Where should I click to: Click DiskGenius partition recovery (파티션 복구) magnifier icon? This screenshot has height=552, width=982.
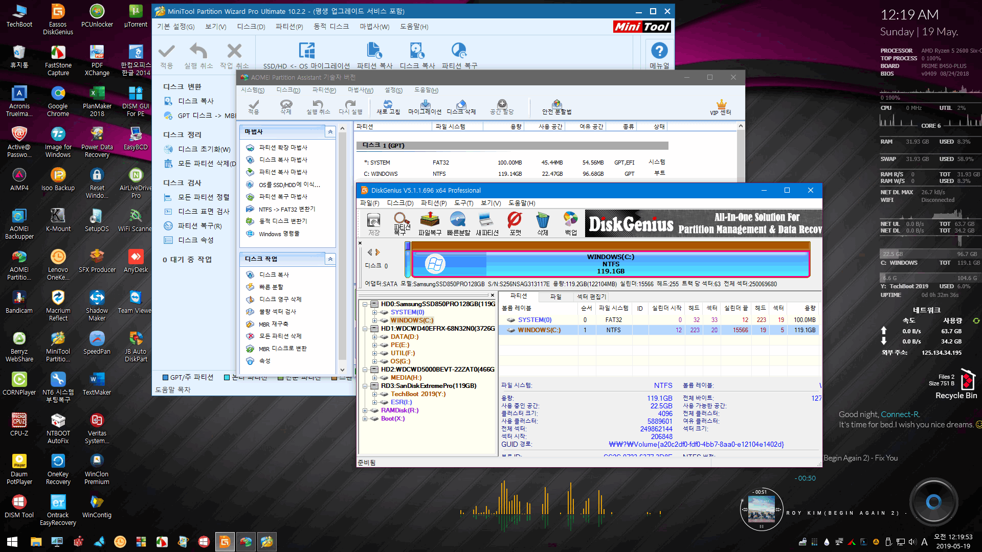pyautogui.click(x=402, y=224)
